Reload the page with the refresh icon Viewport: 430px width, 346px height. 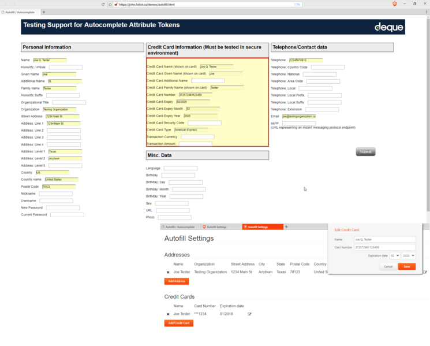click(102, 4)
